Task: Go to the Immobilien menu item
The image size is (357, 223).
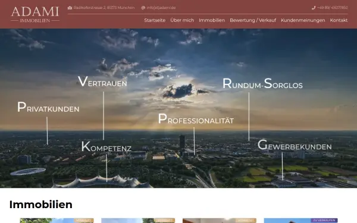Action: [212, 20]
